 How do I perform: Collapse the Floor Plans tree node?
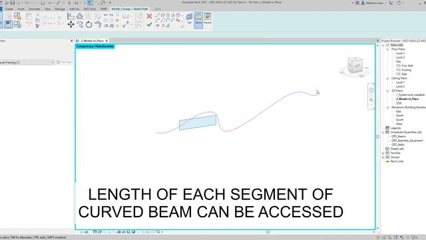tap(387, 49)
